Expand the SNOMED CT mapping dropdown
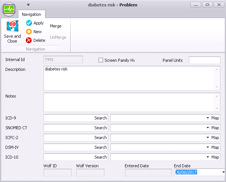 coord(208,128)
